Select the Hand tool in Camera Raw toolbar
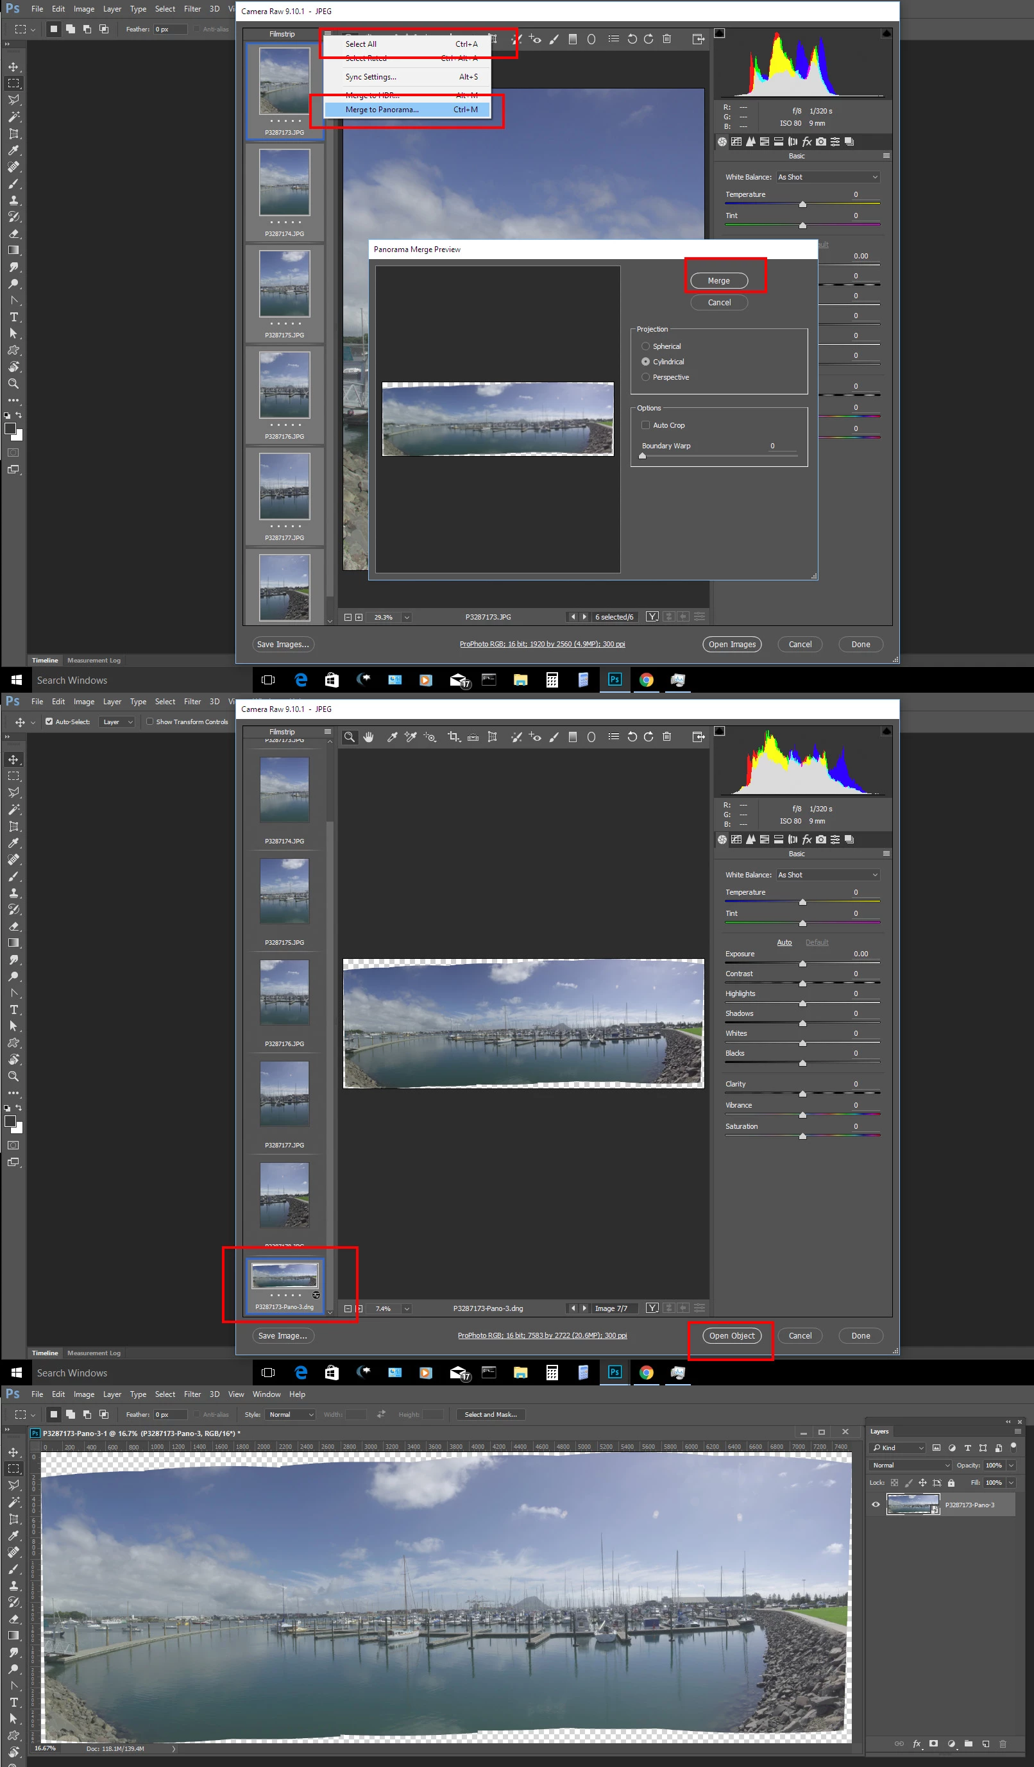 pos(368,737)
